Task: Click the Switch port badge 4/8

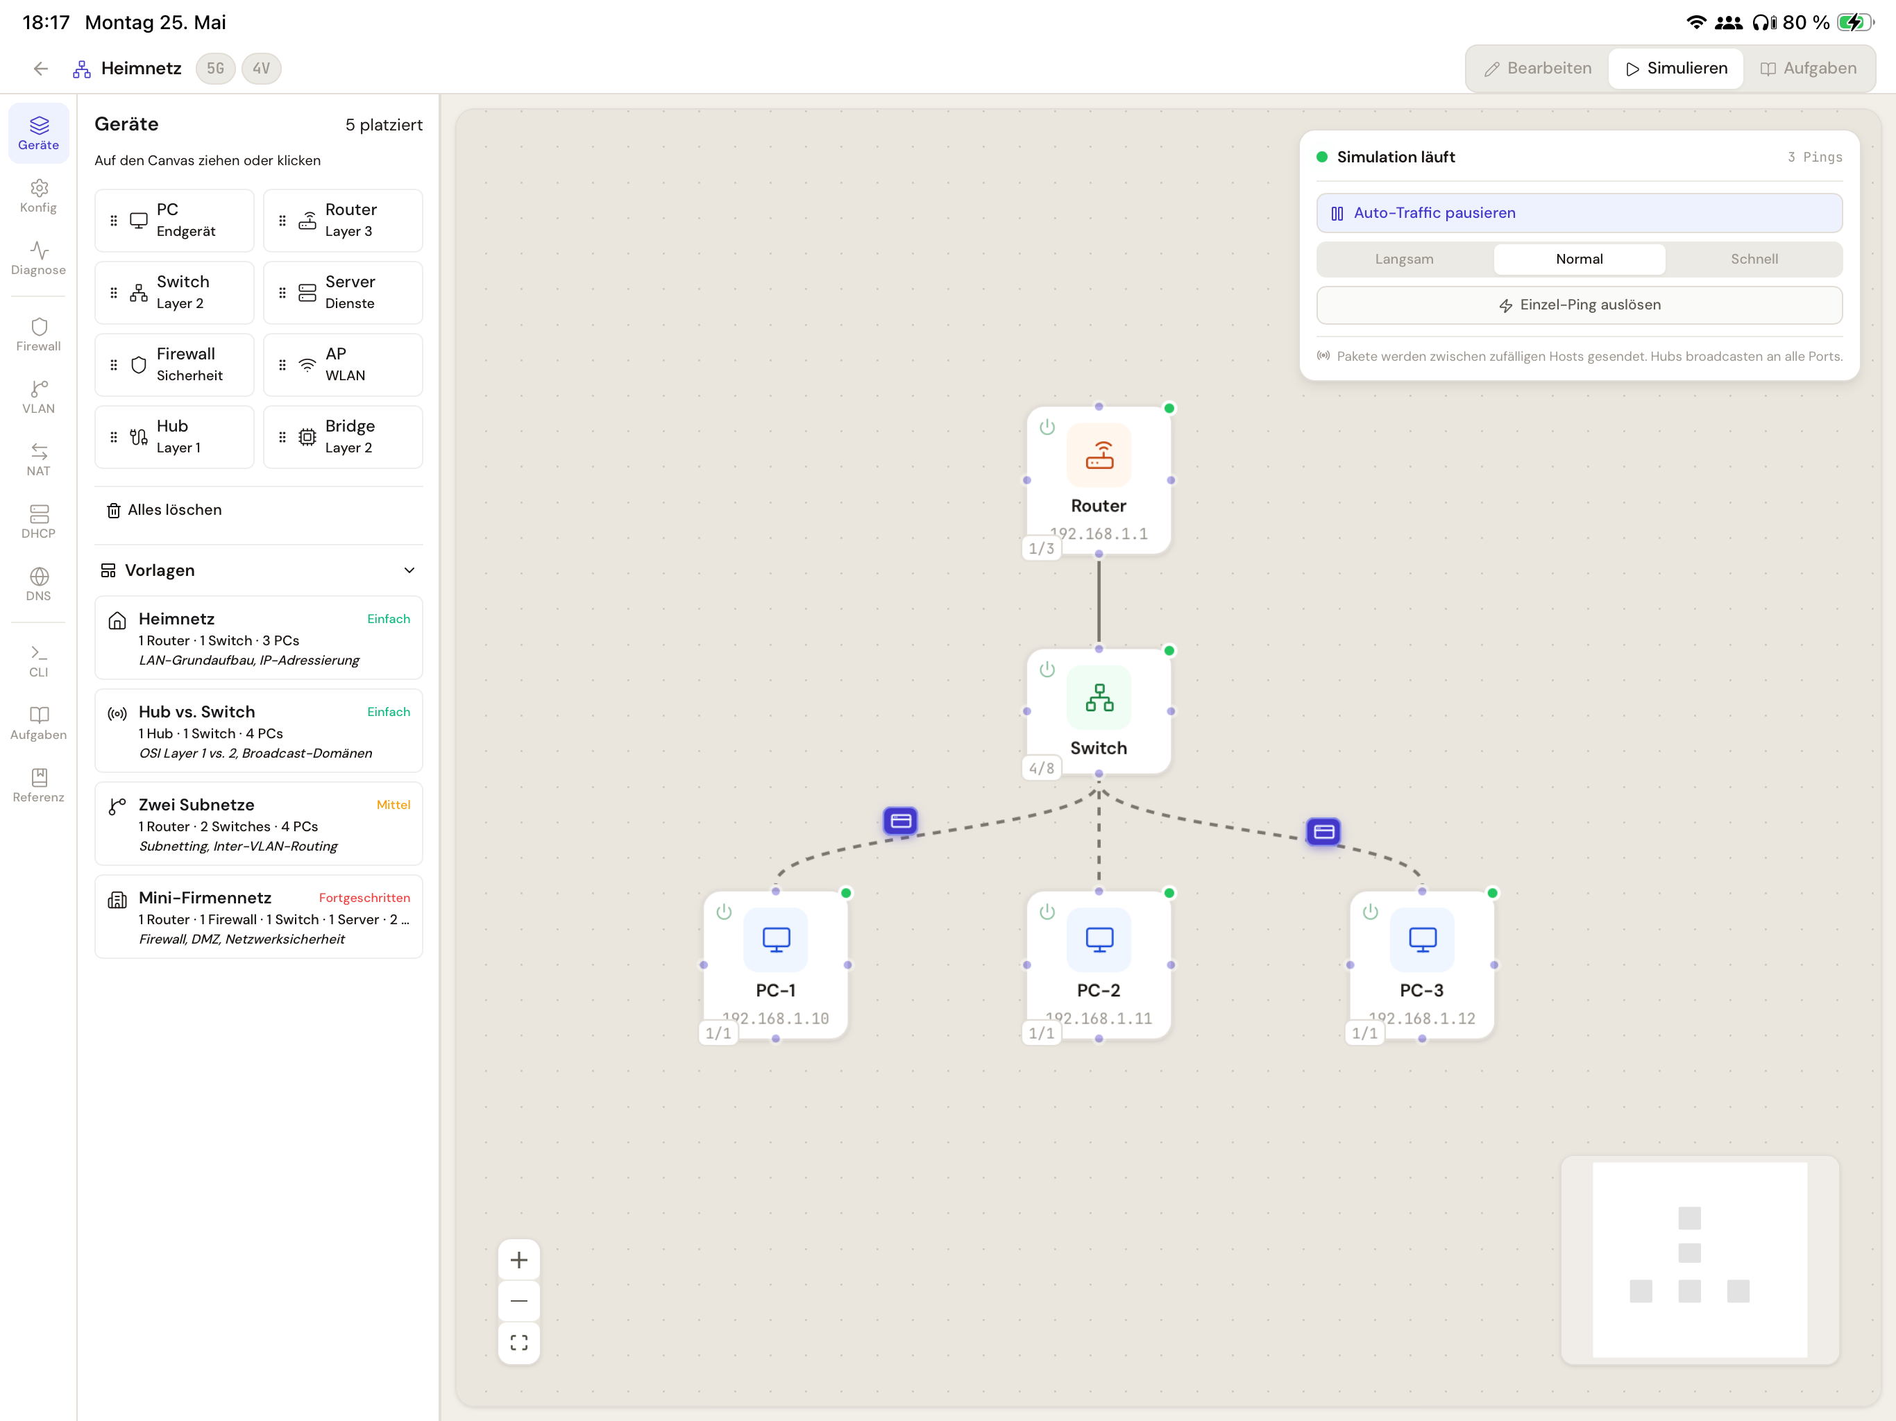Action: point(1042,769)
